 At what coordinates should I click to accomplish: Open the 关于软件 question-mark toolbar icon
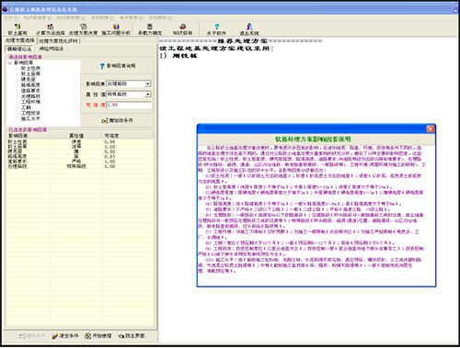pyautogui.click(x=216, y=29)
